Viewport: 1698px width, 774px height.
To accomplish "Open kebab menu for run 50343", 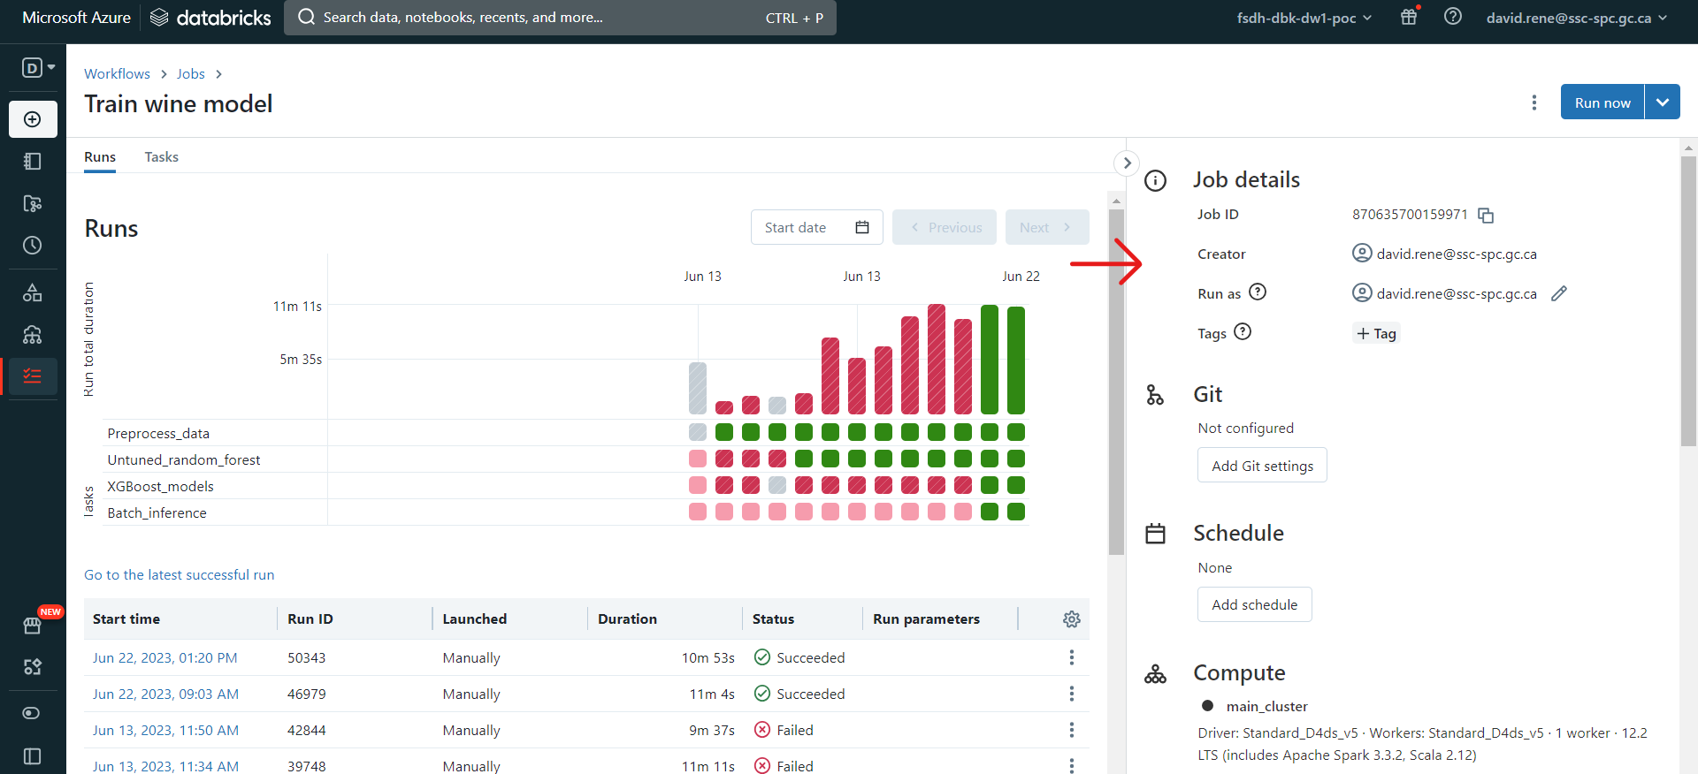I will tap(1071, 658).
